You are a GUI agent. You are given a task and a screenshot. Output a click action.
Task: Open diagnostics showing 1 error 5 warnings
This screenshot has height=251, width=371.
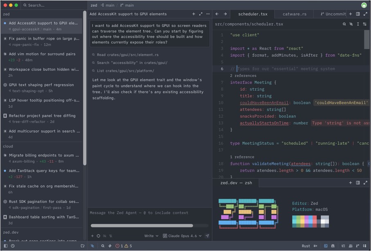(x=124, y=246)
